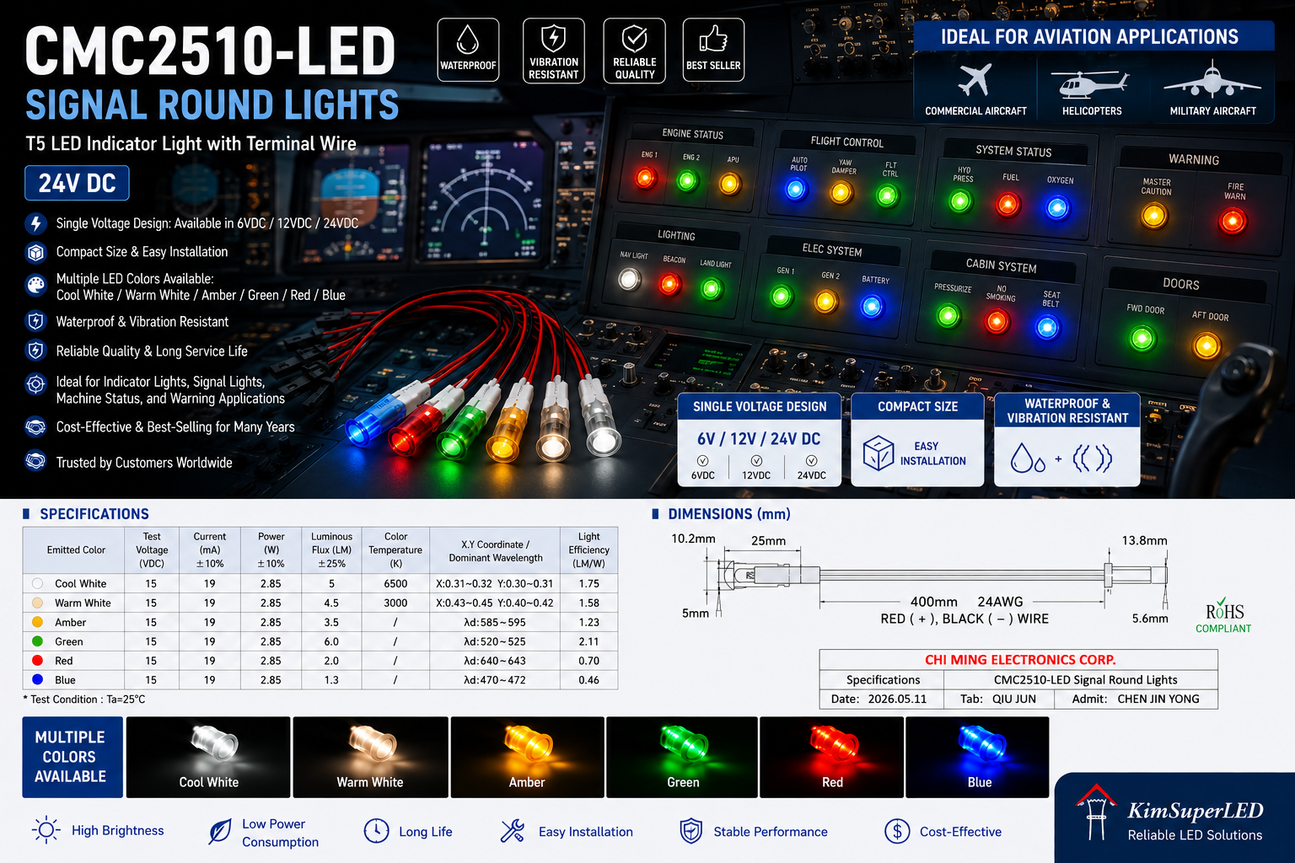Click the ENG 1 red indicator light
This screenshot has height=863, width=1295.
click(646, 178)
